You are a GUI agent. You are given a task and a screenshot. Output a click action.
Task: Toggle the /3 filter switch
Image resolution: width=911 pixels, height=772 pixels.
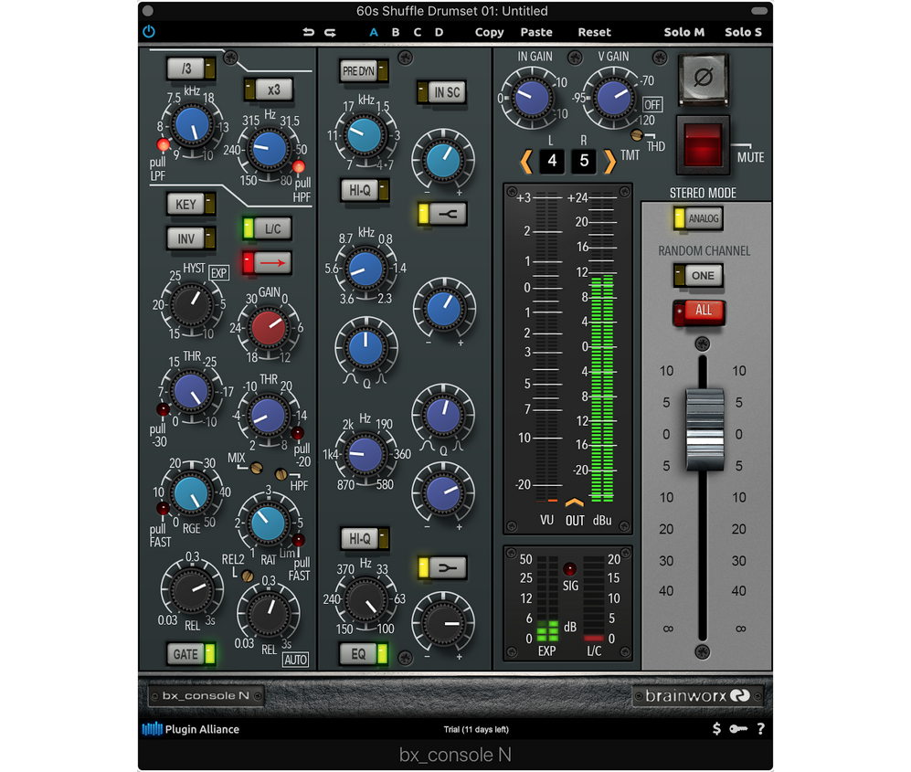191,69
